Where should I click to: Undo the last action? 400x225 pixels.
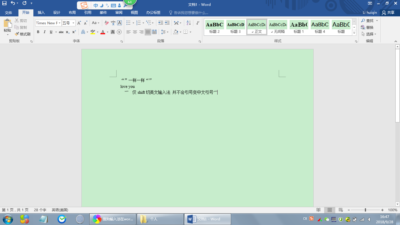13,3
